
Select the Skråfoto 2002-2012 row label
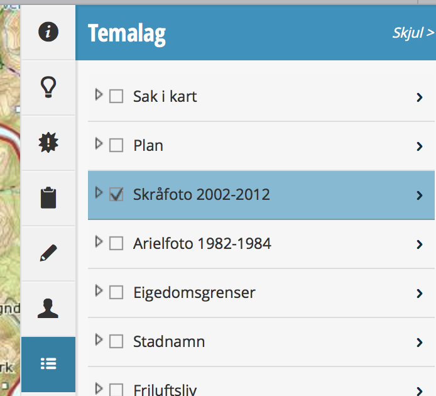tap(201, 195)
